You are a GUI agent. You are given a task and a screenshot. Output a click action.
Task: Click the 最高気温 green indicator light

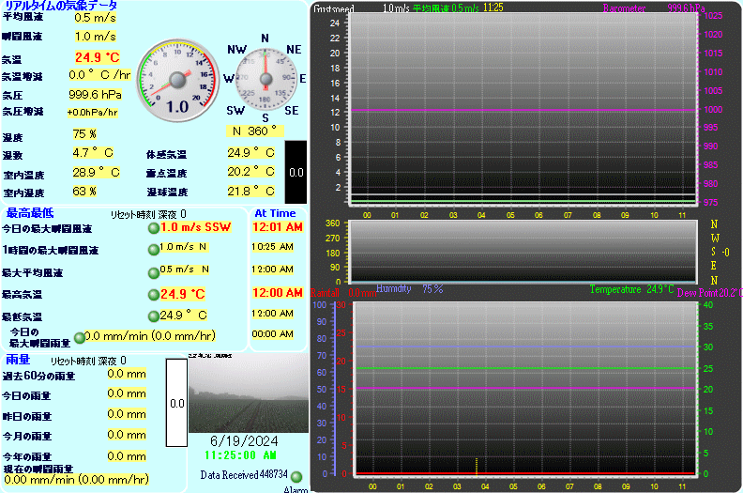pos(153,294)
